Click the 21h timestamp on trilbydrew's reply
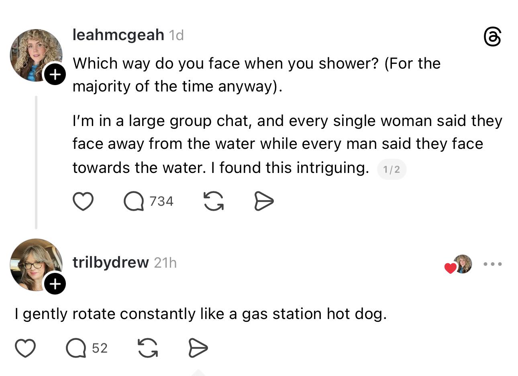This screenshot has width=518, height=376. coord(165,263)
